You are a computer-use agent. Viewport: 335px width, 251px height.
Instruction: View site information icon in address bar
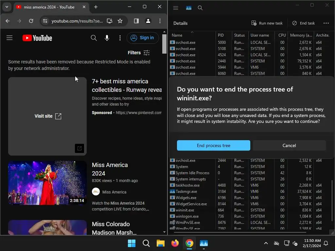45,21
